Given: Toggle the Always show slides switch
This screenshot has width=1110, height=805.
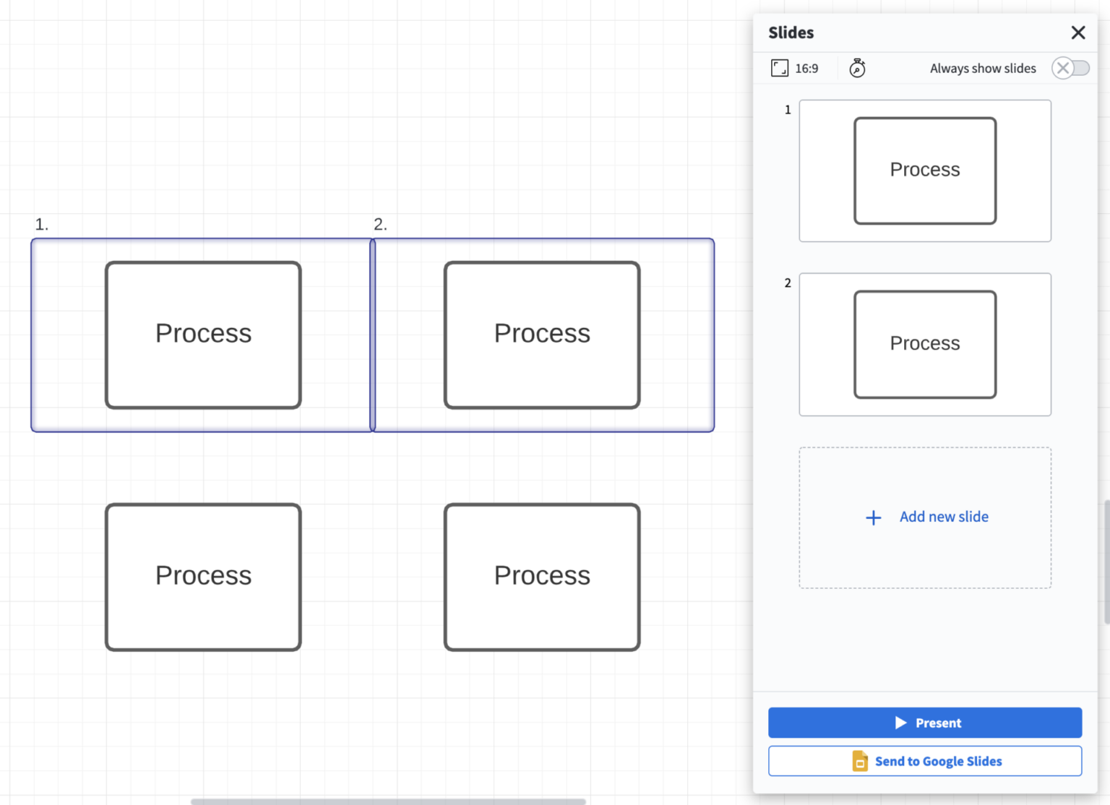Looking at the screenshot, I should (x=1070, y=68).
